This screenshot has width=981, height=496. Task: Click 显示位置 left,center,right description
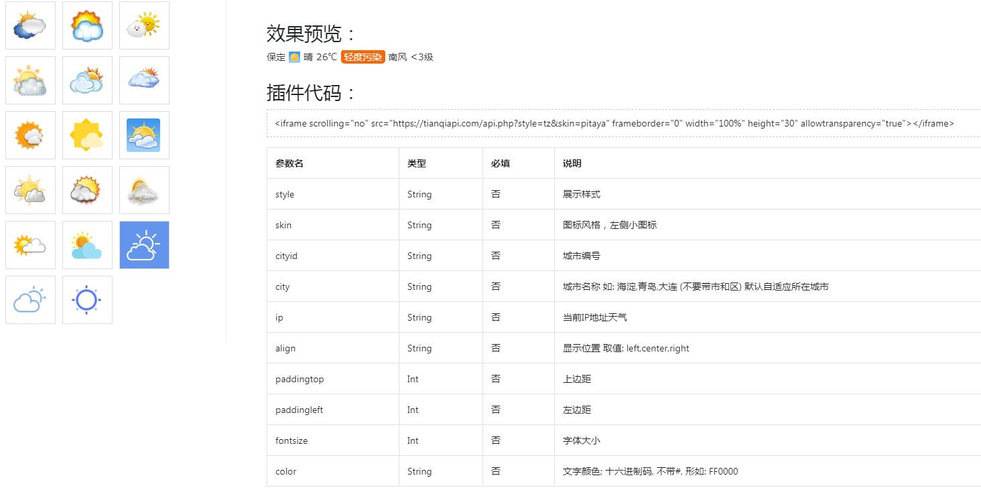[x=626, y=348]
